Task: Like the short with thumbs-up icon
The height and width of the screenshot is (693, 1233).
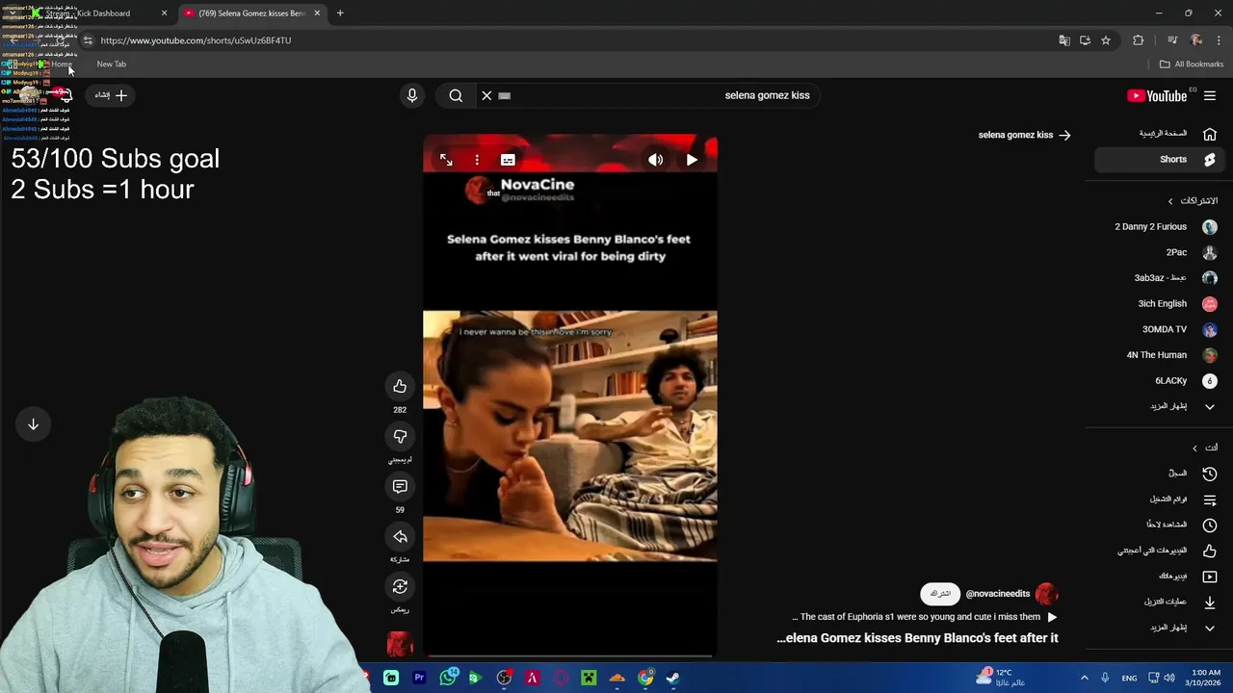Action: tap(400, 387)
